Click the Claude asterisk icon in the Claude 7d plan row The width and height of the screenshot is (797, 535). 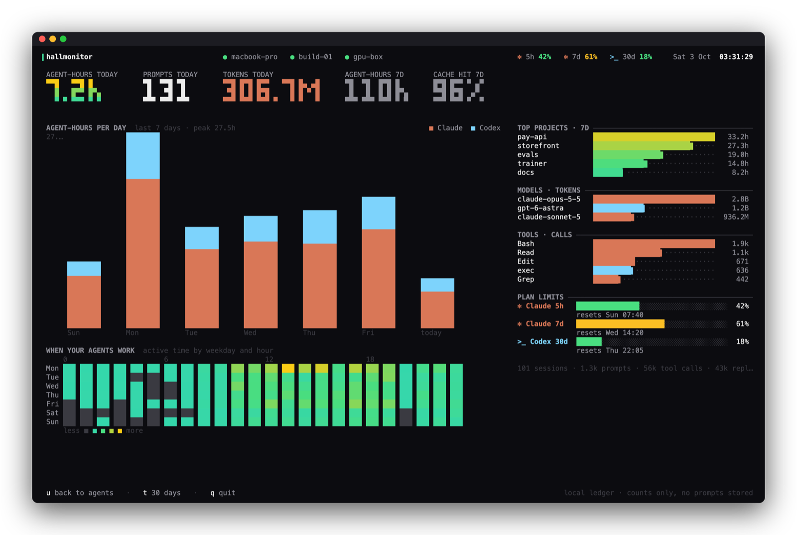(520, 324)
